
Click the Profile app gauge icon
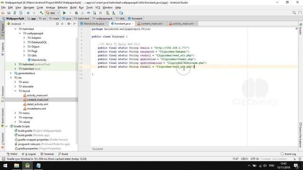click(x=89, y=13)
